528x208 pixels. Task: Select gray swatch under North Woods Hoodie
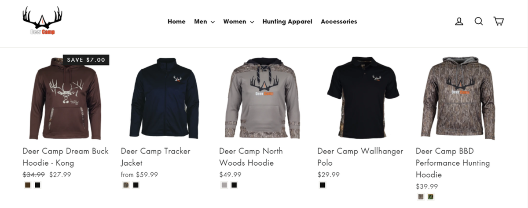tap(224, 185)
